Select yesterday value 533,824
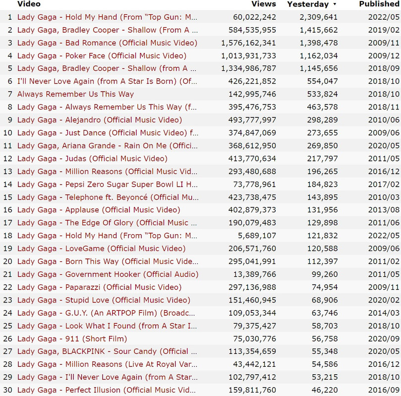Screen dimensions: 401x396 [x=323, y=94]
